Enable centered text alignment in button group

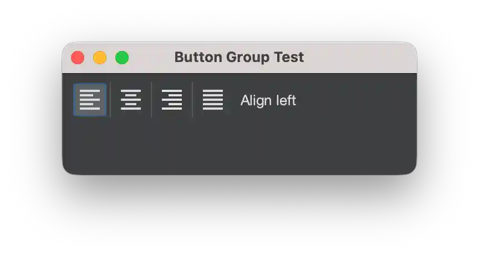click(131, 100)
